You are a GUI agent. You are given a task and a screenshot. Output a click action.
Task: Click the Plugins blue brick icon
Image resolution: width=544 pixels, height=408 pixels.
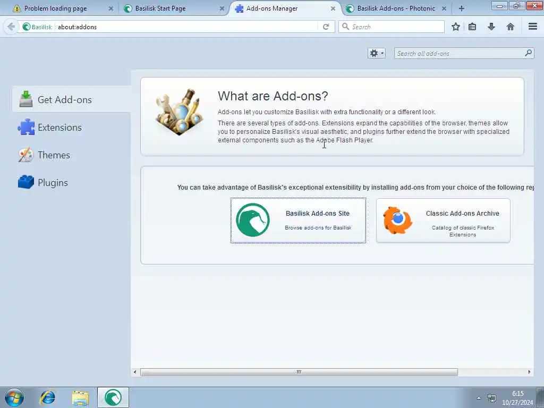[26, 182]
